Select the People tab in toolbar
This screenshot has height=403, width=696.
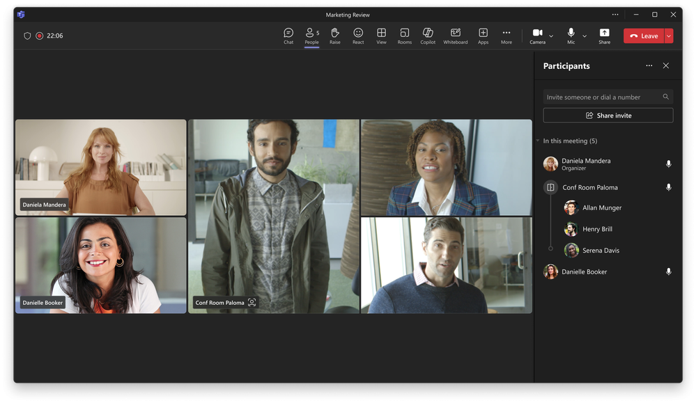(311, 35)
